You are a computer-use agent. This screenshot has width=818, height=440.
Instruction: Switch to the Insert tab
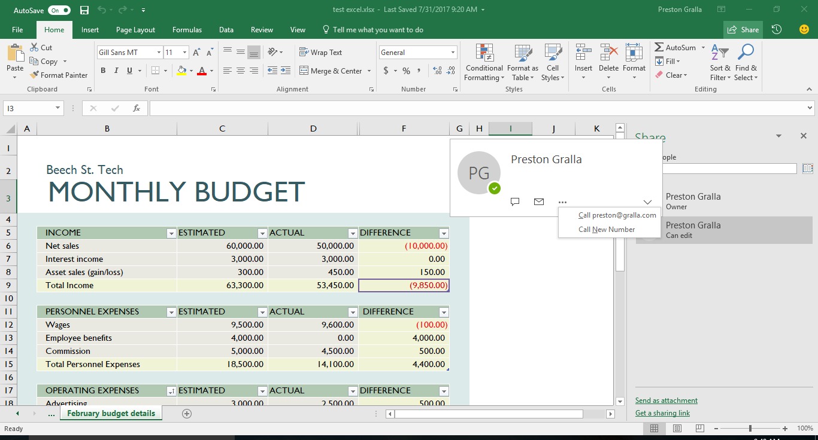tap(90, 30)
